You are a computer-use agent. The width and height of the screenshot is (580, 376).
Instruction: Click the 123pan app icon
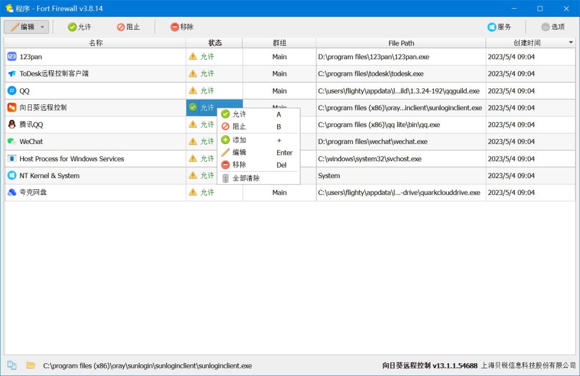(x=12, y=57)
